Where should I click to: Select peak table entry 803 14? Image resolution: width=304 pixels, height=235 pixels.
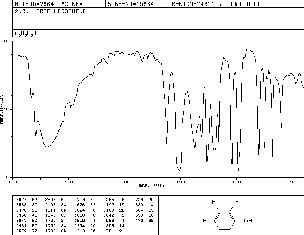[x=115, y=226]
